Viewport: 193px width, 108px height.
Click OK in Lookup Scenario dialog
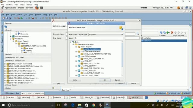[x=105, y=80]
